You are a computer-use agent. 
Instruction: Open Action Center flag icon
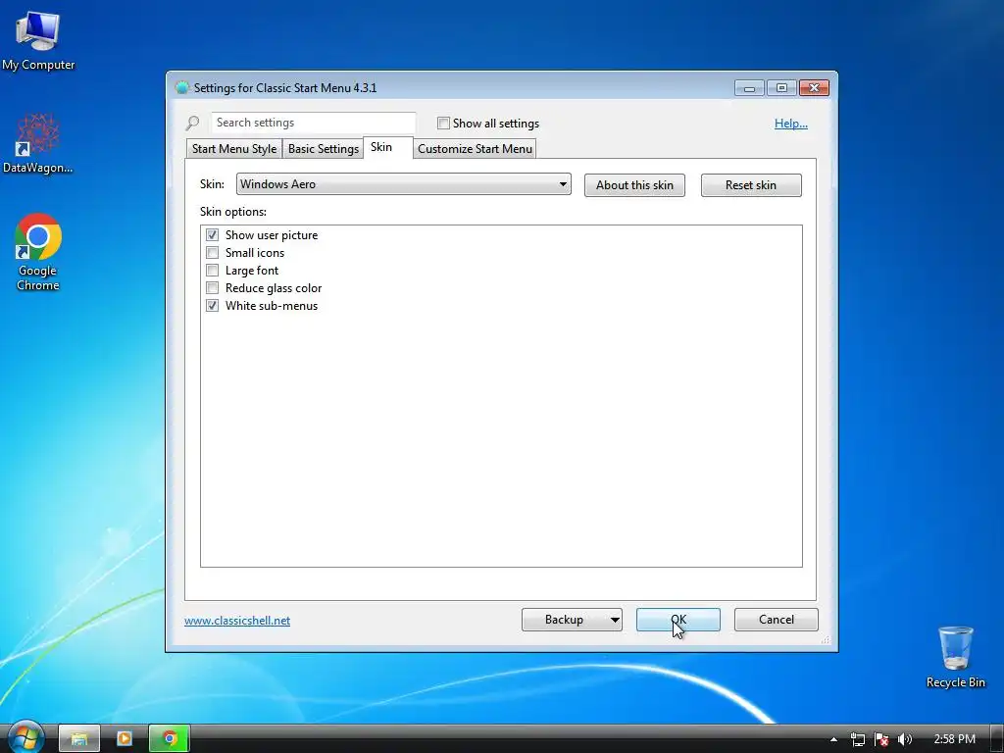(x=881, y=739)
